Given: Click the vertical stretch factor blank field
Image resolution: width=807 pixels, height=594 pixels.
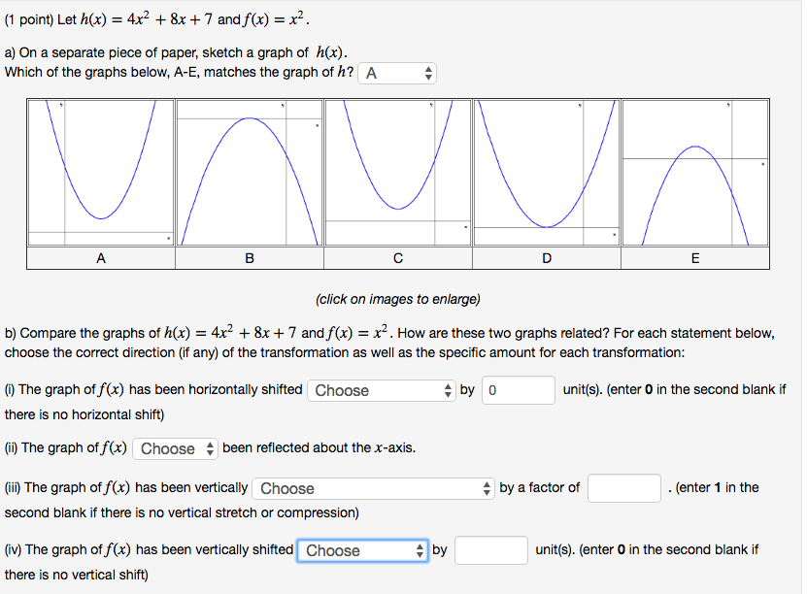Looking at the screenshot, I should tap(623, 488).
